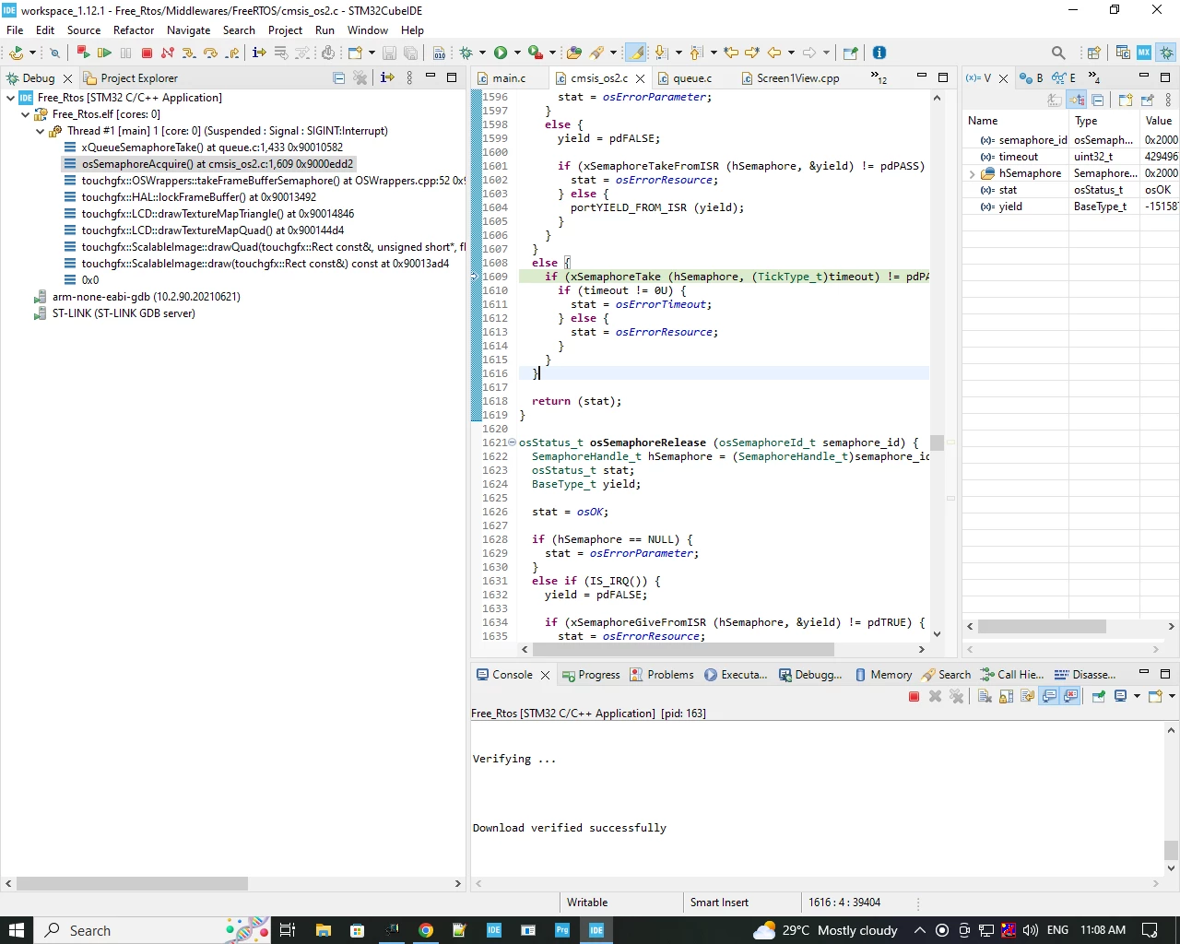This screenshot has height=944, width=1180.
Task: Click the magnifier search icon in toolbar
Action: tap(1058, 53)
